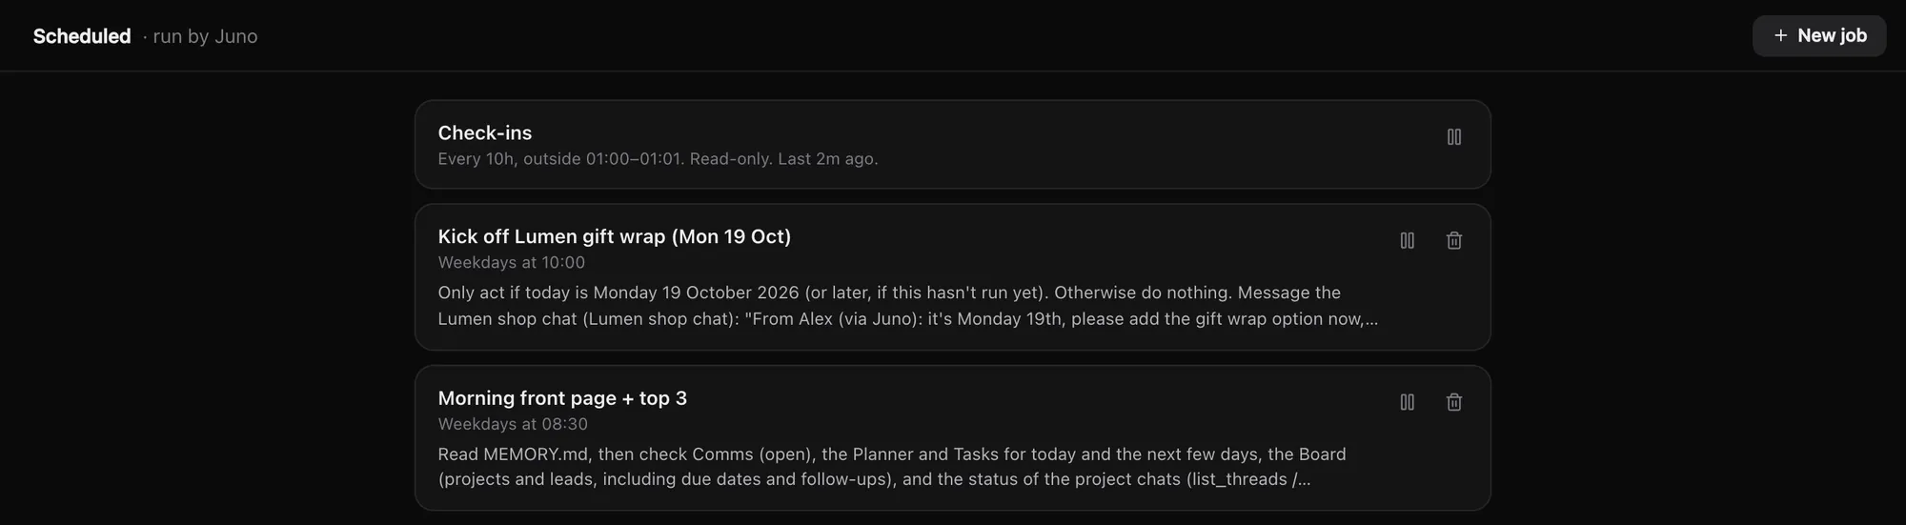Expand the truncated 'Read MEMORY.md' job description
The width and height of the screenshot is (1906, 525).
(892, 467)
